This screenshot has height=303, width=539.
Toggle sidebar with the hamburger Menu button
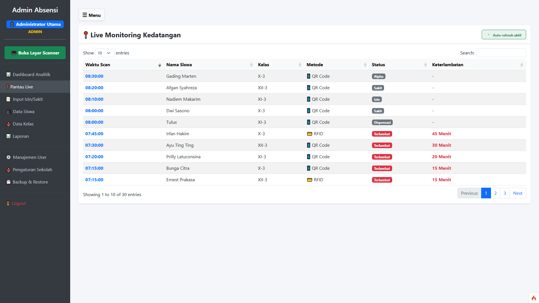tap(92, 15)
